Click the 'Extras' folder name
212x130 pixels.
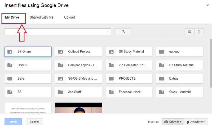tap(174, 79)
